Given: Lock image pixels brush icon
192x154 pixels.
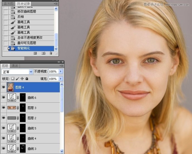Looking at the screenshot, I should (17, 78).
